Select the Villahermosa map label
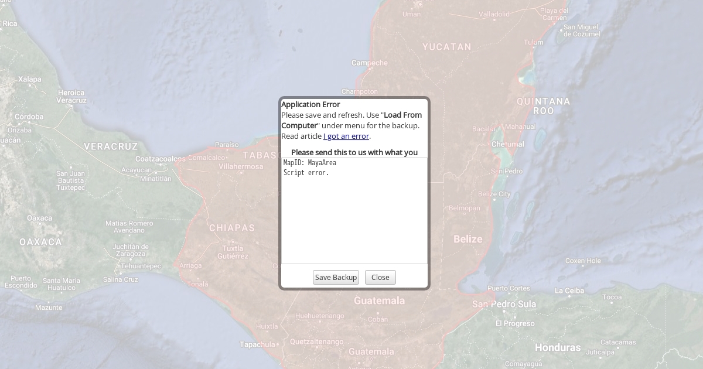 click(x=241, y=166)
